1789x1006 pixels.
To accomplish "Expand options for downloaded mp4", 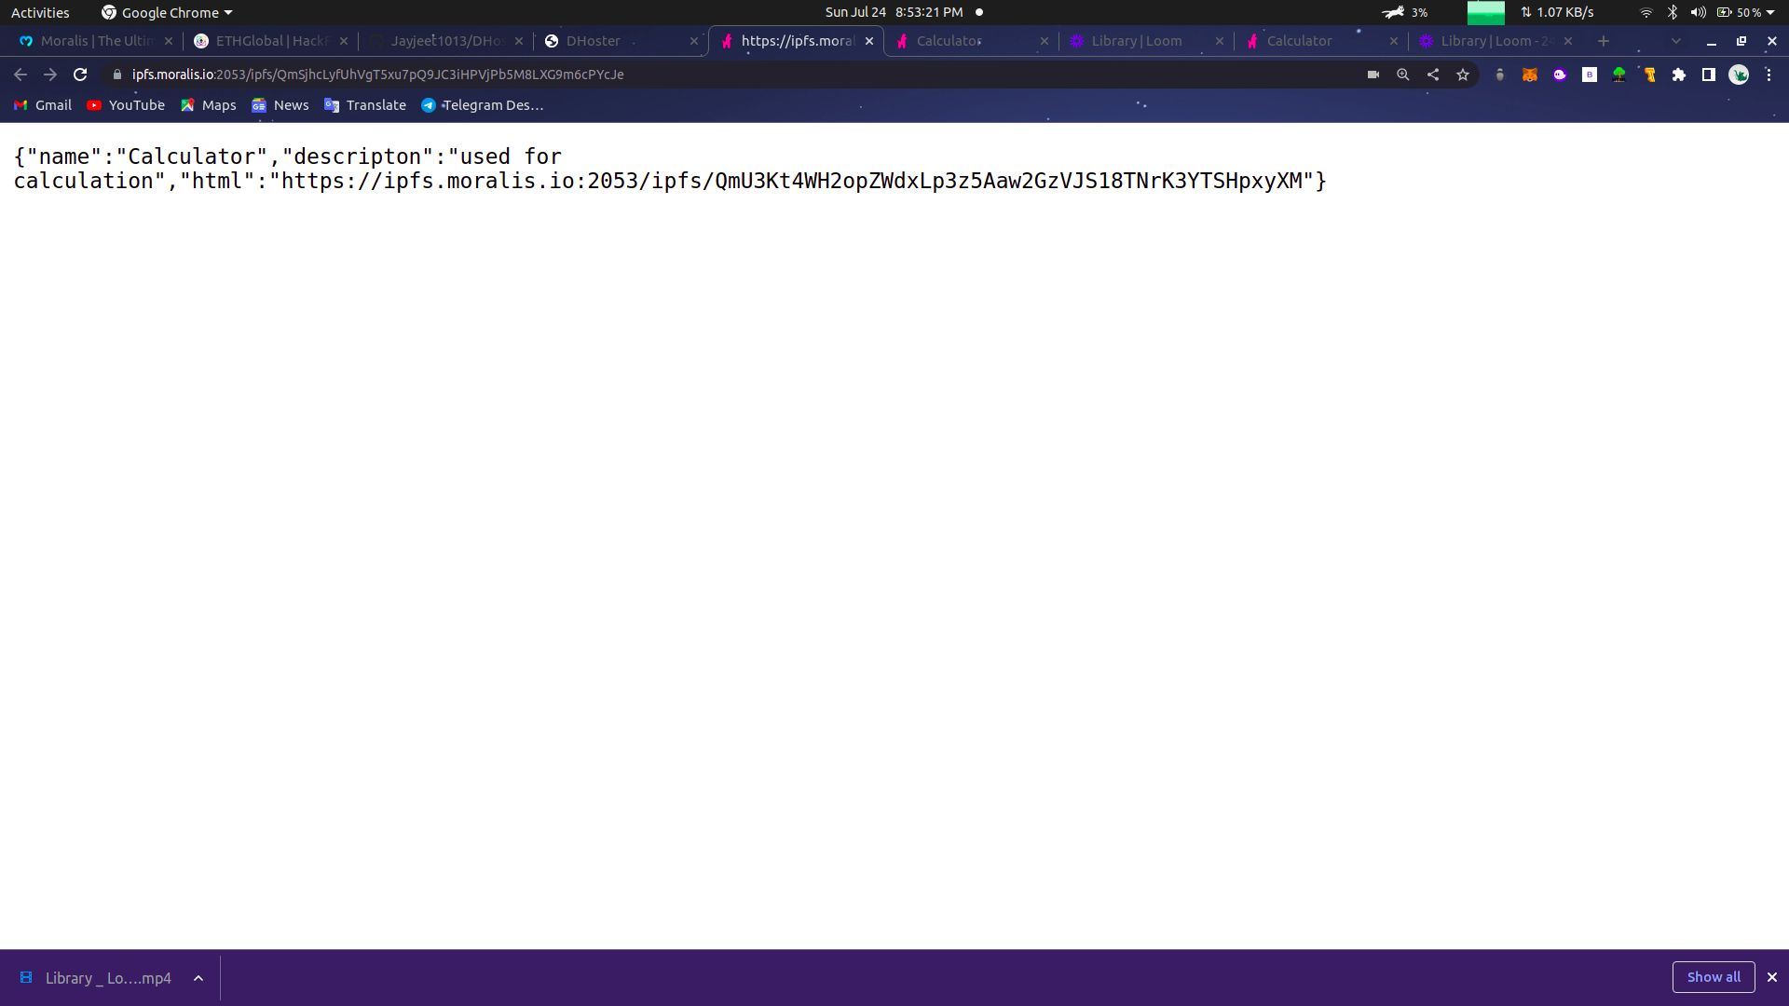I will click(x=198, y=978).
